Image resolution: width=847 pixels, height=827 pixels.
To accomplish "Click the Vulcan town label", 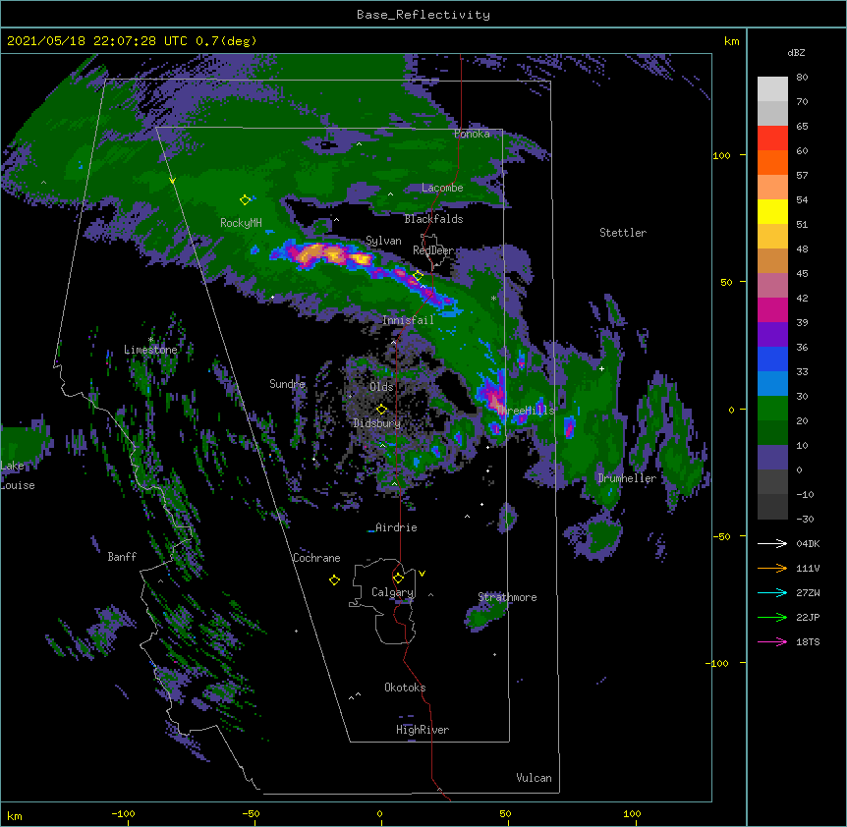I will [534, 778].
